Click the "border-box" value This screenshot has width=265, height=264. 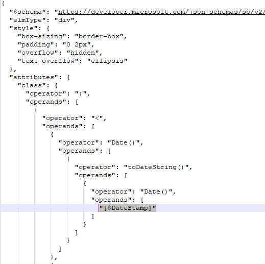[99, 36]
